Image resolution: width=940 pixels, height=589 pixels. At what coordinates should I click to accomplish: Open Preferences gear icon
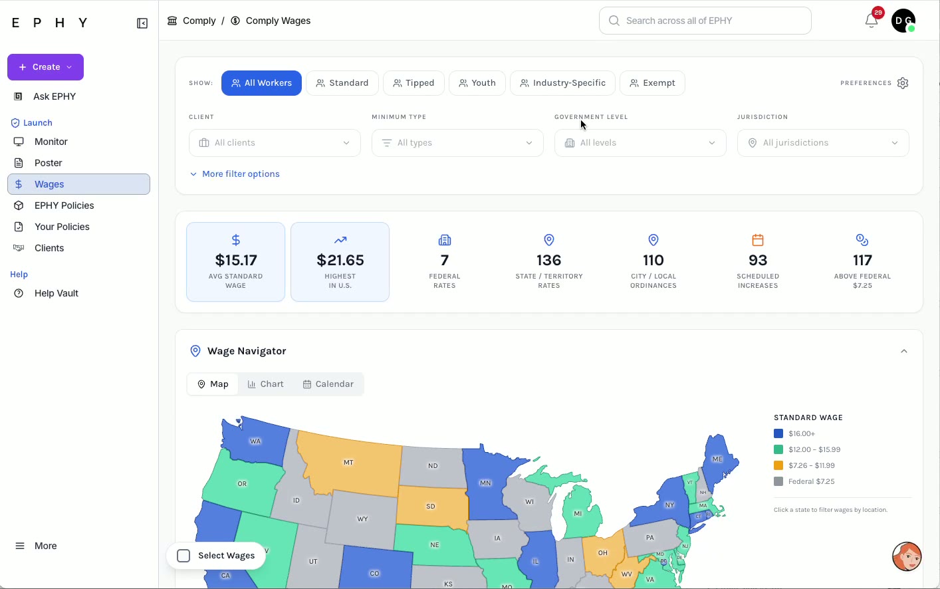(903, 83)
